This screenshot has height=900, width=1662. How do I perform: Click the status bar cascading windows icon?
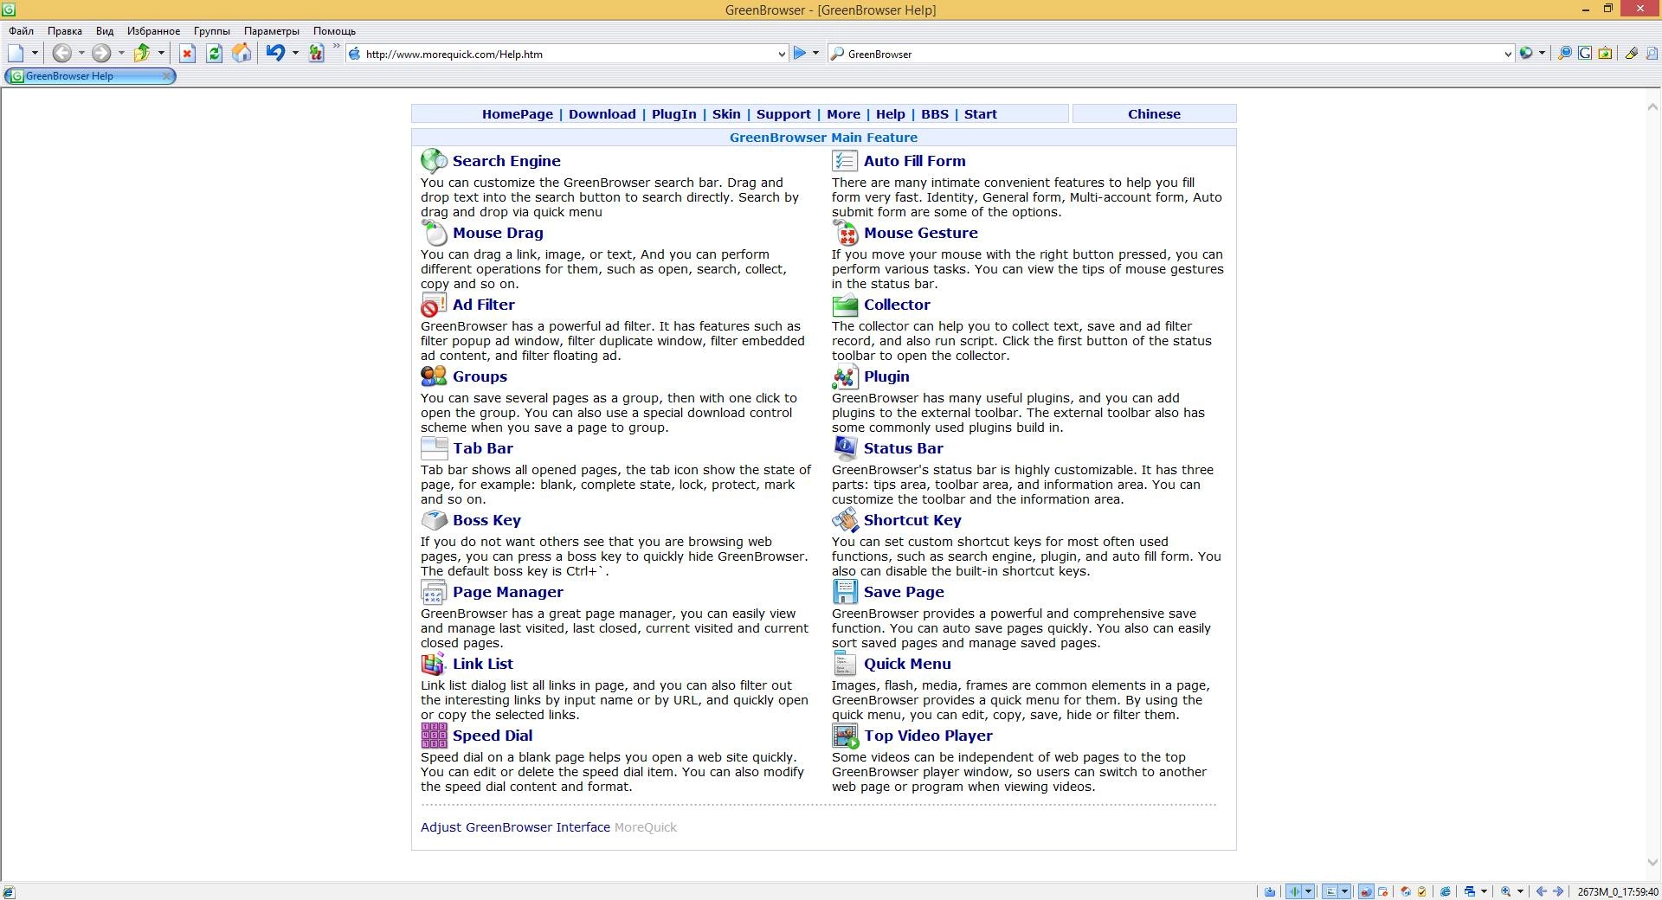click(1469, 891)
